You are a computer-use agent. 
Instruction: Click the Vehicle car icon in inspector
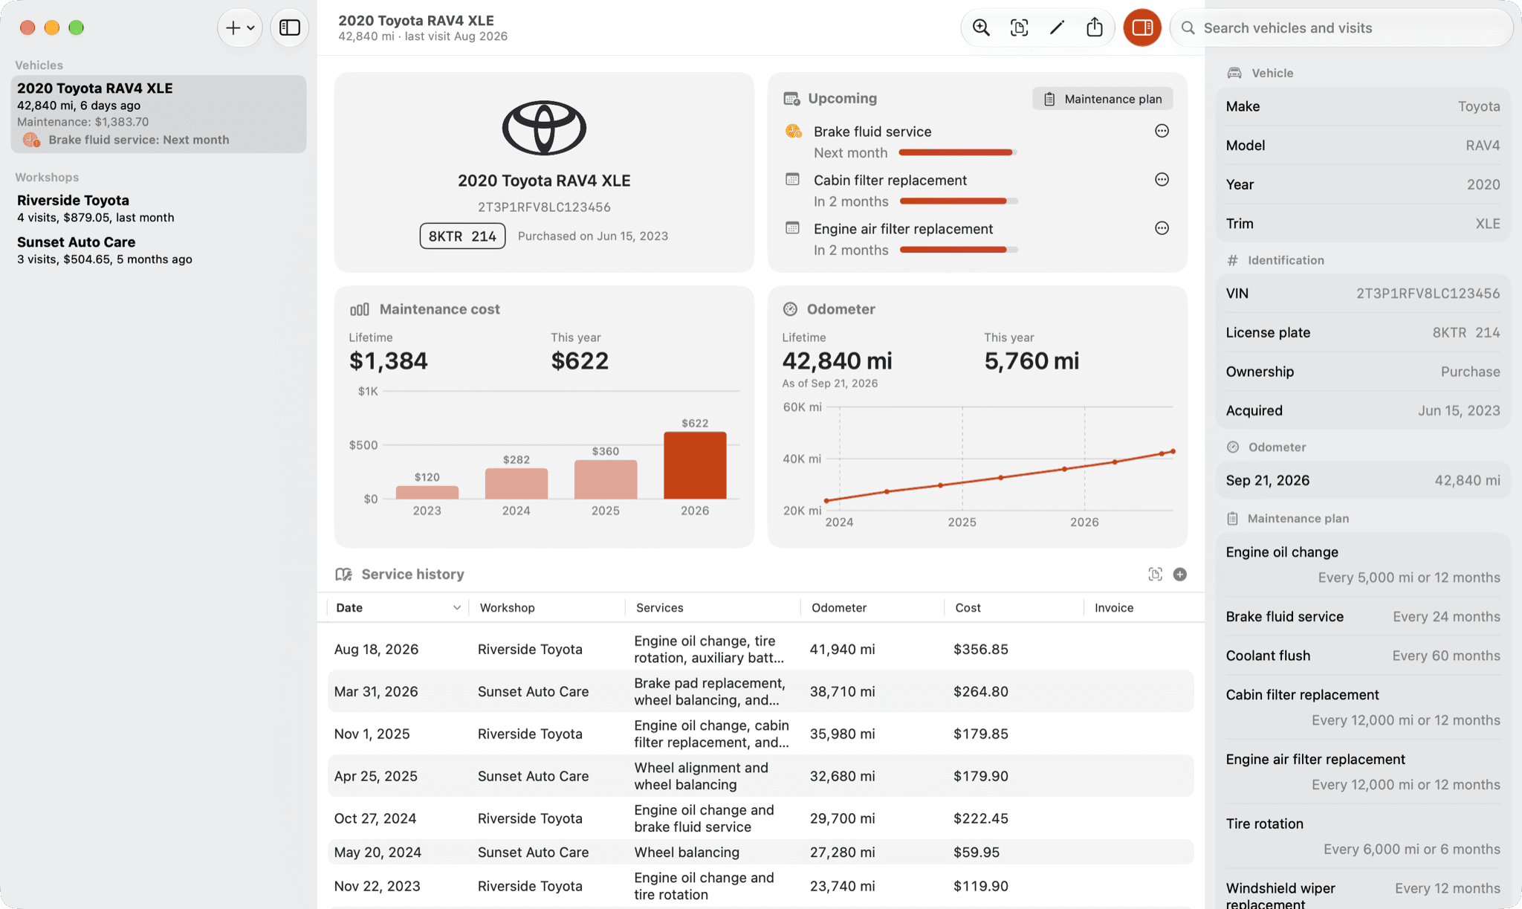click(1234, 73)
